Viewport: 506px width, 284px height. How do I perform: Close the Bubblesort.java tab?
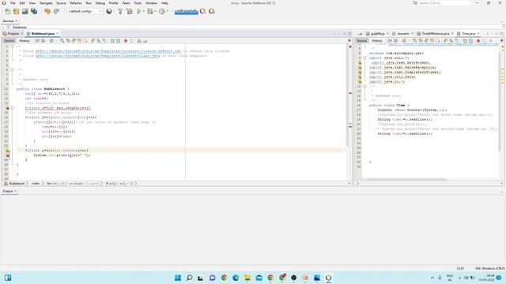click(58, 33)
